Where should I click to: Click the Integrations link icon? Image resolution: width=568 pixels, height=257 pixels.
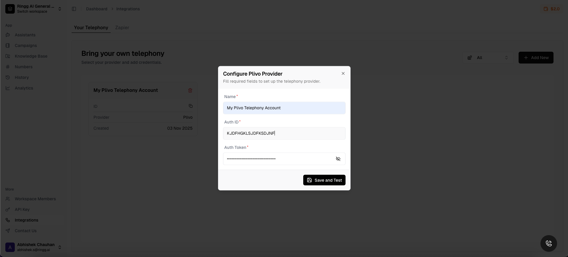click(8, 220)
